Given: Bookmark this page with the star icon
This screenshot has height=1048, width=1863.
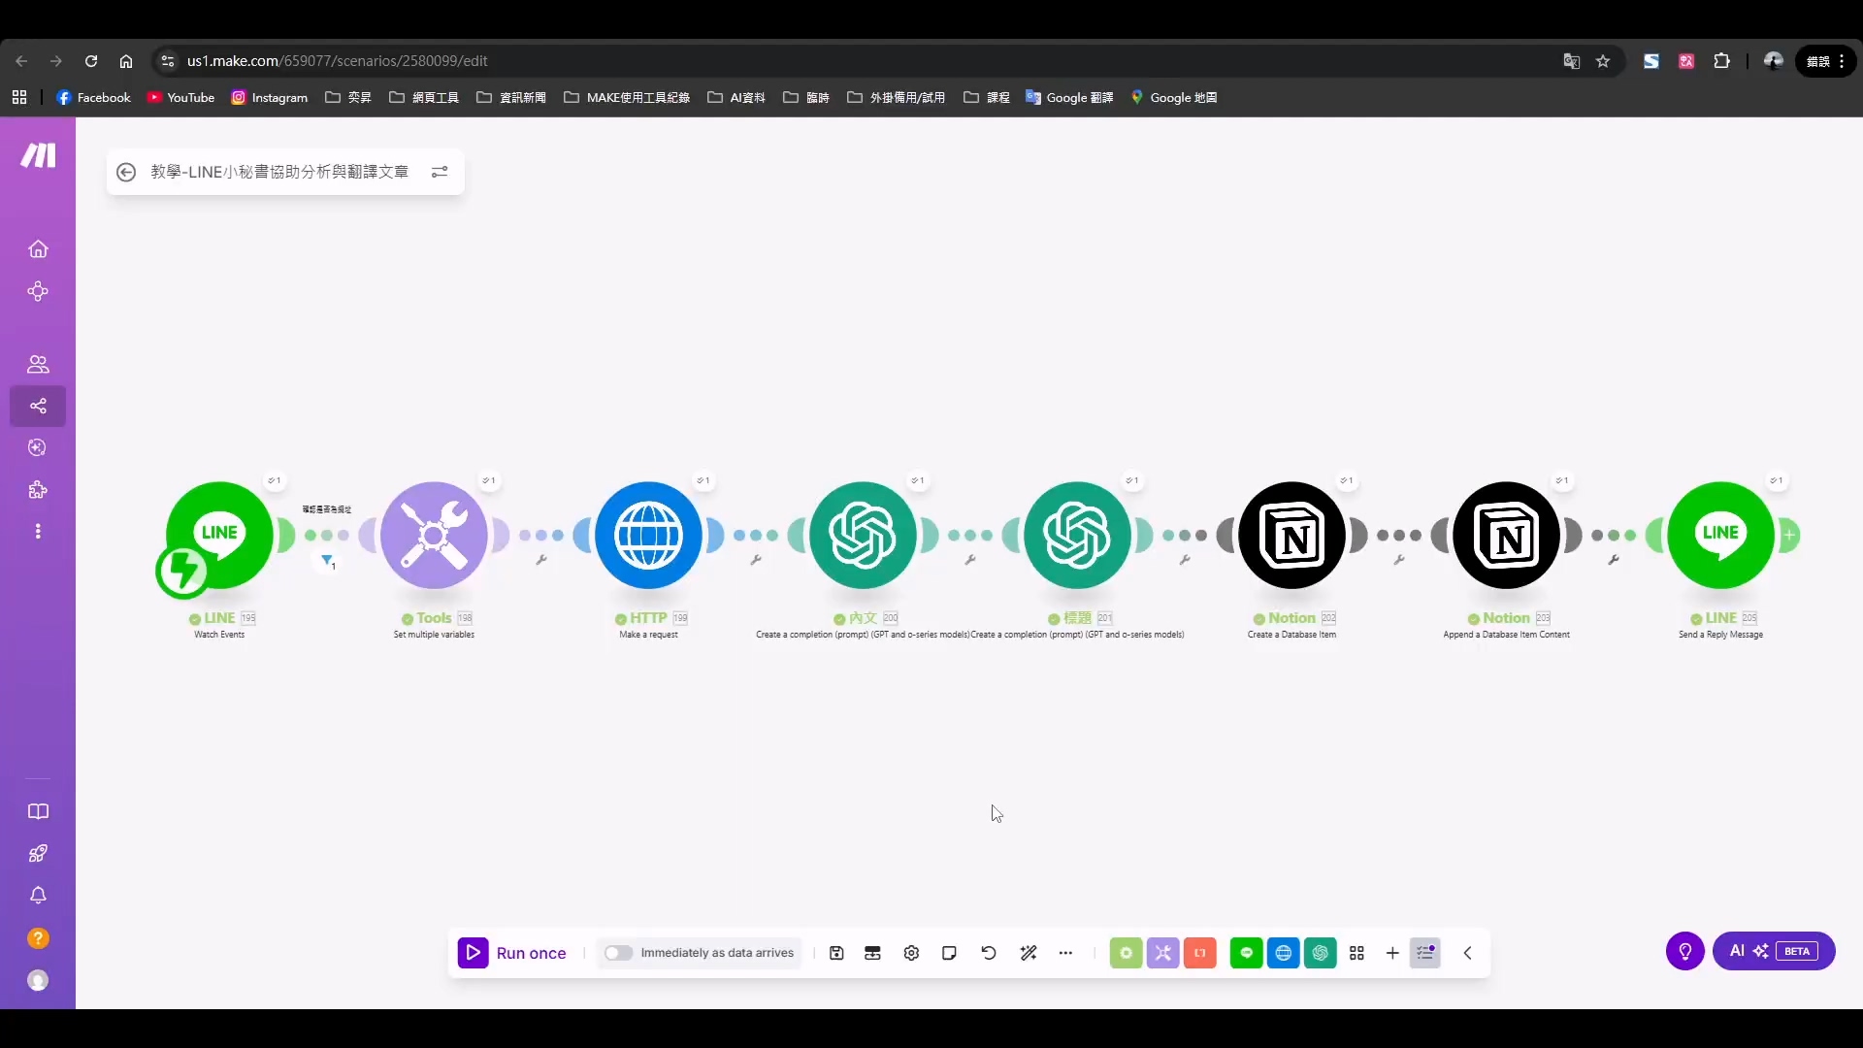Looking at the screenshot, I should (1603, 61).
